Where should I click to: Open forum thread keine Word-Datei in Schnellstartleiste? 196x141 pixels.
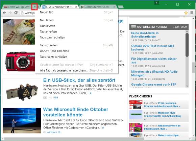tap(145, 35)
